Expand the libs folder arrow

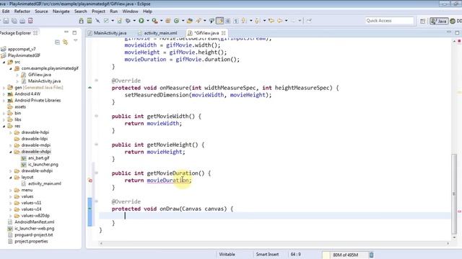click(x=4, y=119)
